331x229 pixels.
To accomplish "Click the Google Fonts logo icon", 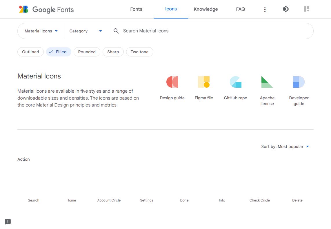I will [x=24, y=9].
